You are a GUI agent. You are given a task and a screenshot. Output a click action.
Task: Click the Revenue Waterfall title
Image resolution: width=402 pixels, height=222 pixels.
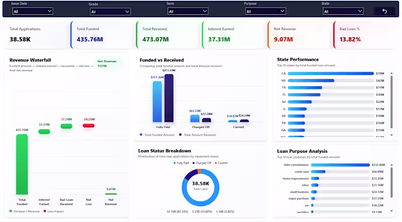(x=30, y=60)
